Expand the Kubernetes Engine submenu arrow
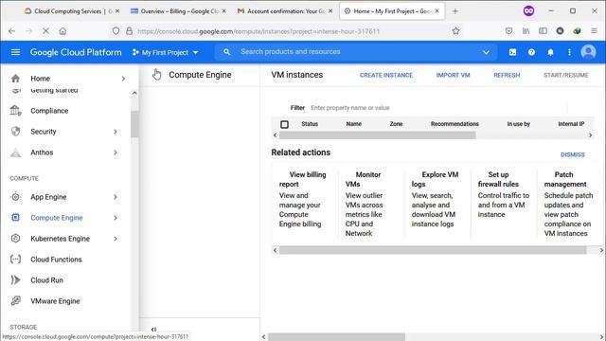The image size is (606, 341). pos(116,239)
